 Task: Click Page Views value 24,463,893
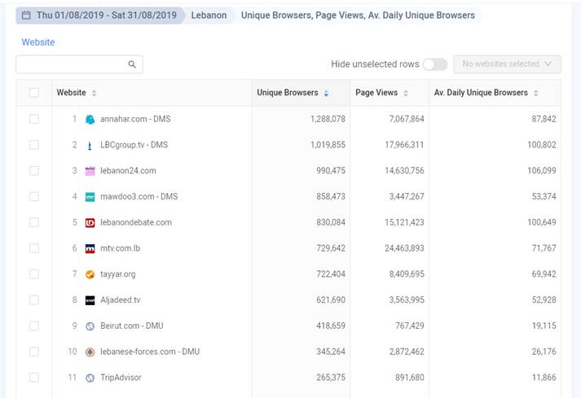(x=404, y=248)
